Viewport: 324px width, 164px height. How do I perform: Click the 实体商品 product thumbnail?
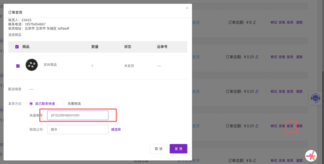(x=32, y=65)
